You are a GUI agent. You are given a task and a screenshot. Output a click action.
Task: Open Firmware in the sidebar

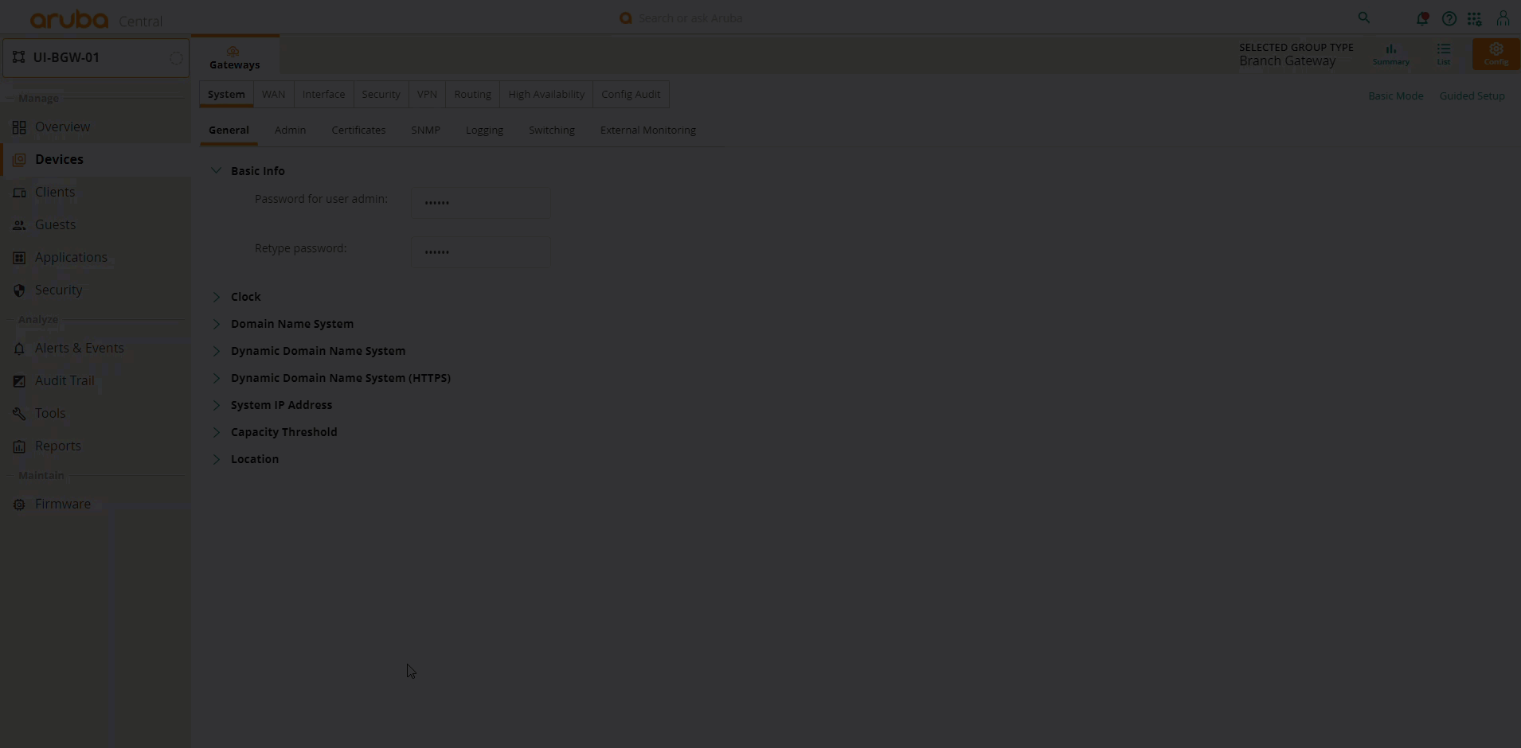pyautogui.click(x=62, y=504)
